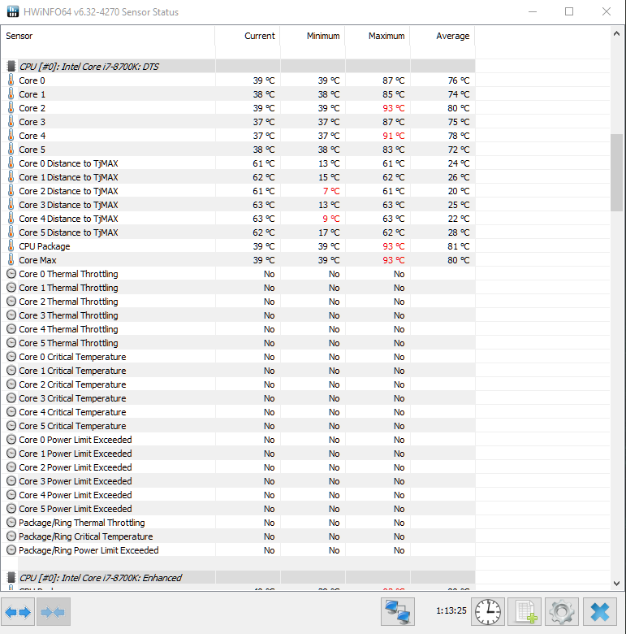Select Package/Ring Critical Temperature row
The height and width of the screenshot is (634, 626).
coord(238,536)
